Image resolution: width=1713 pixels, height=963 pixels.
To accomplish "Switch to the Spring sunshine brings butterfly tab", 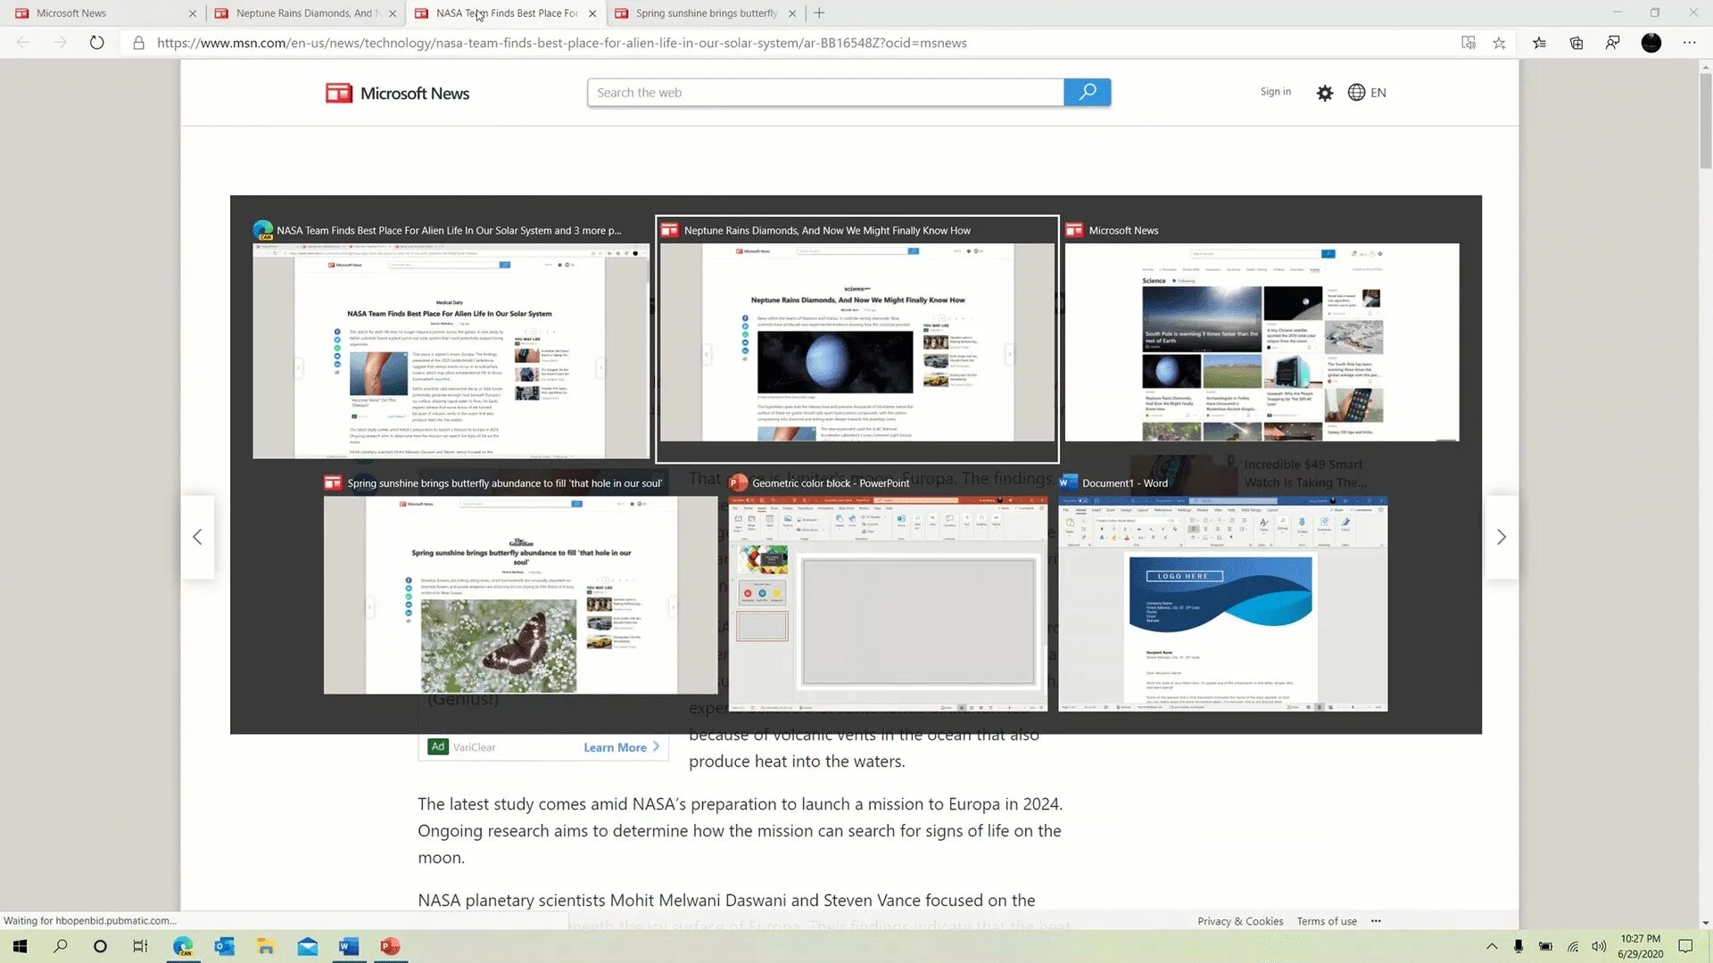I will [x=705, y=13].
